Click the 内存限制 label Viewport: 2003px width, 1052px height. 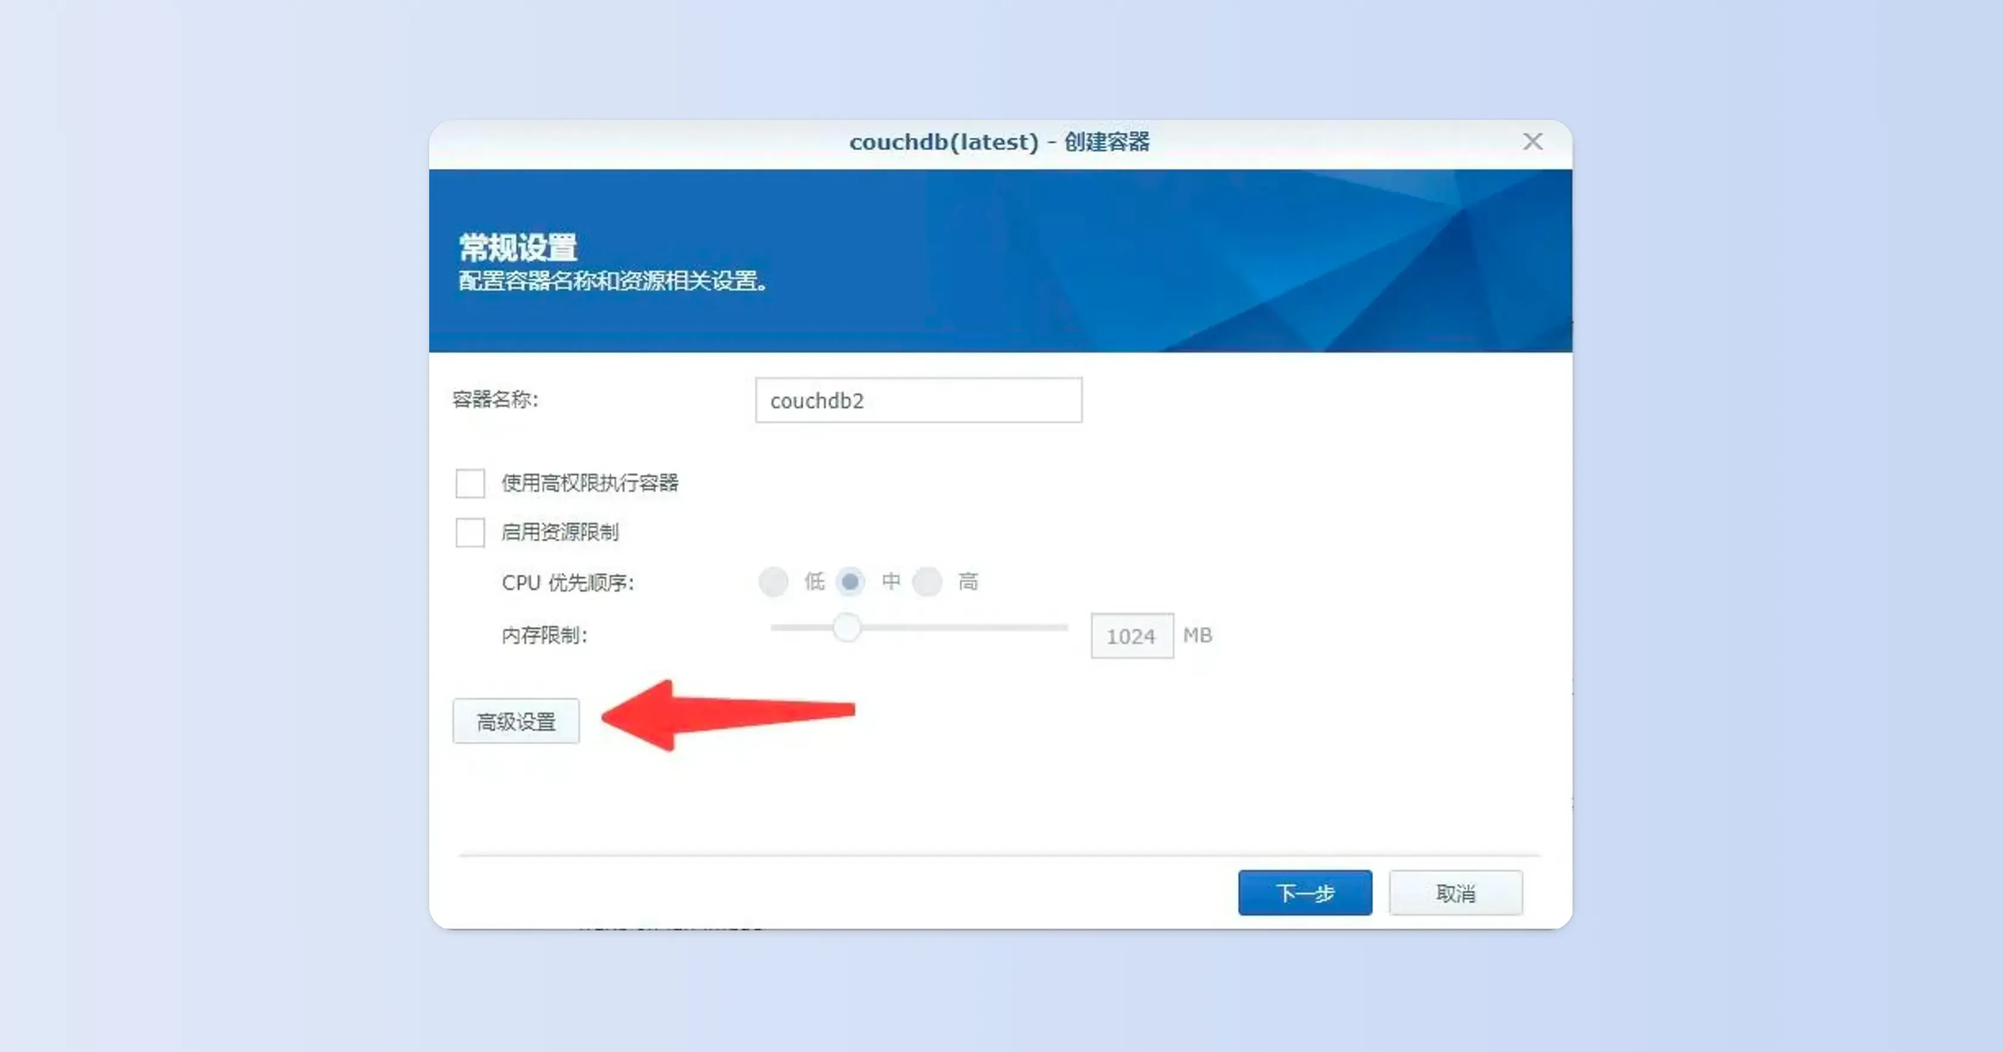pos(544,636)
